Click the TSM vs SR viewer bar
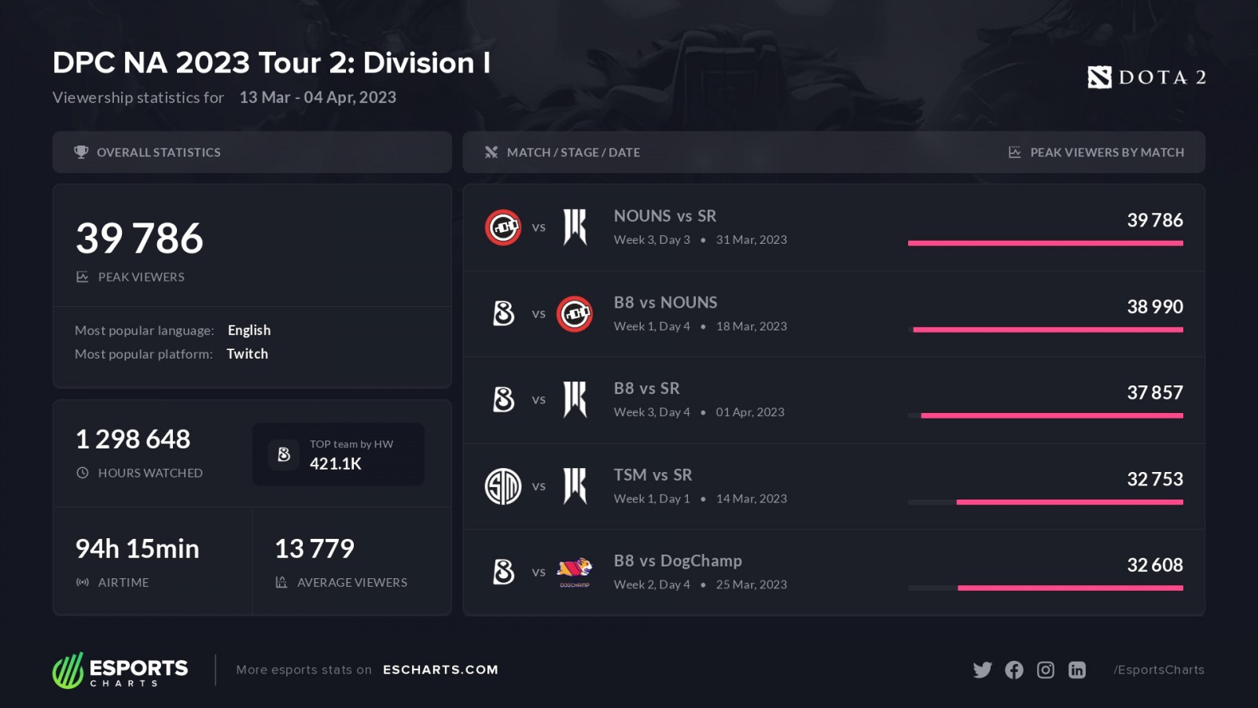The height and width of the screenshot is (708, 1258). point(1069,502)
